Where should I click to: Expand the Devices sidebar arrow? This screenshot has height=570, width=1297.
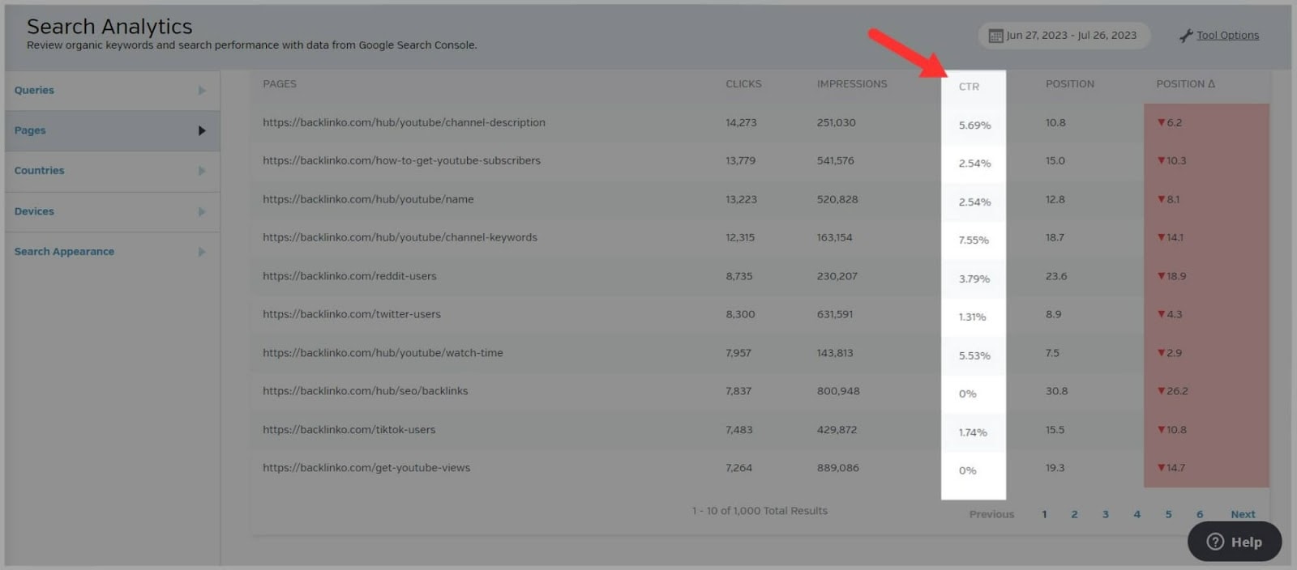202,211
